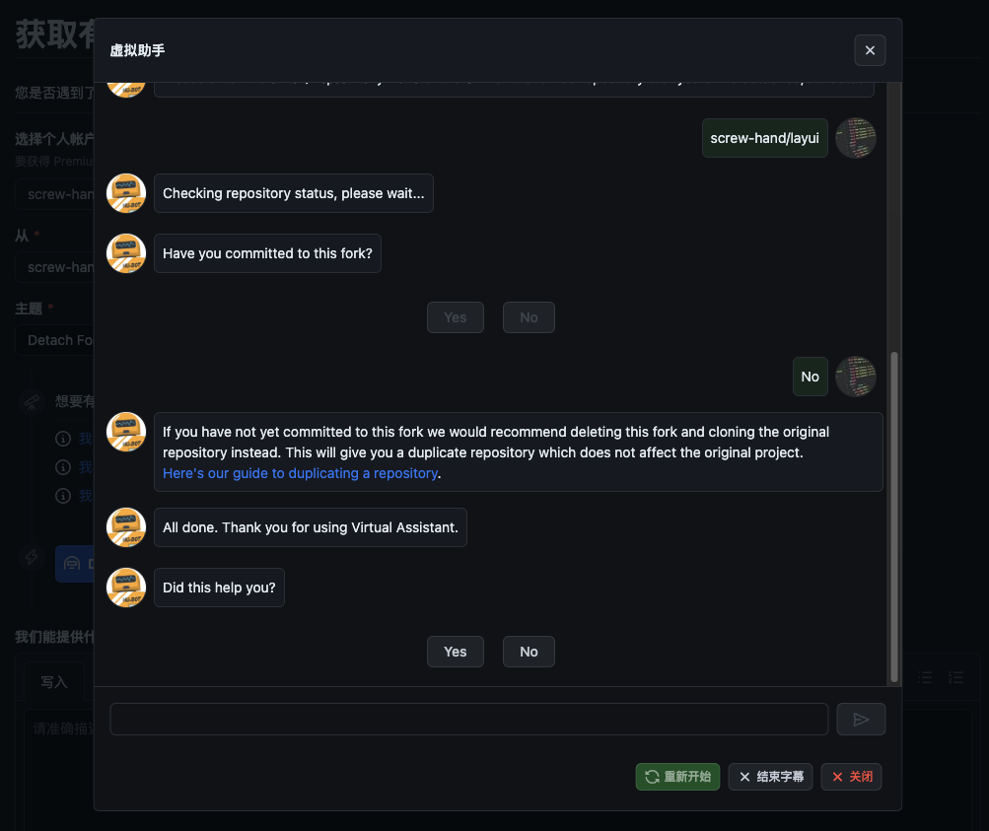The height and width of the screenshot is (831, 989).
Task: Click the greyed-out Yes under "Have you committed"
Action: click(x=455, y=317)
